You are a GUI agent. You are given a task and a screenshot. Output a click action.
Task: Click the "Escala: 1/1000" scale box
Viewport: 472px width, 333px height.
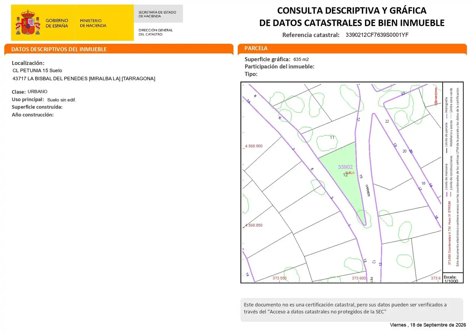(453, 278)
